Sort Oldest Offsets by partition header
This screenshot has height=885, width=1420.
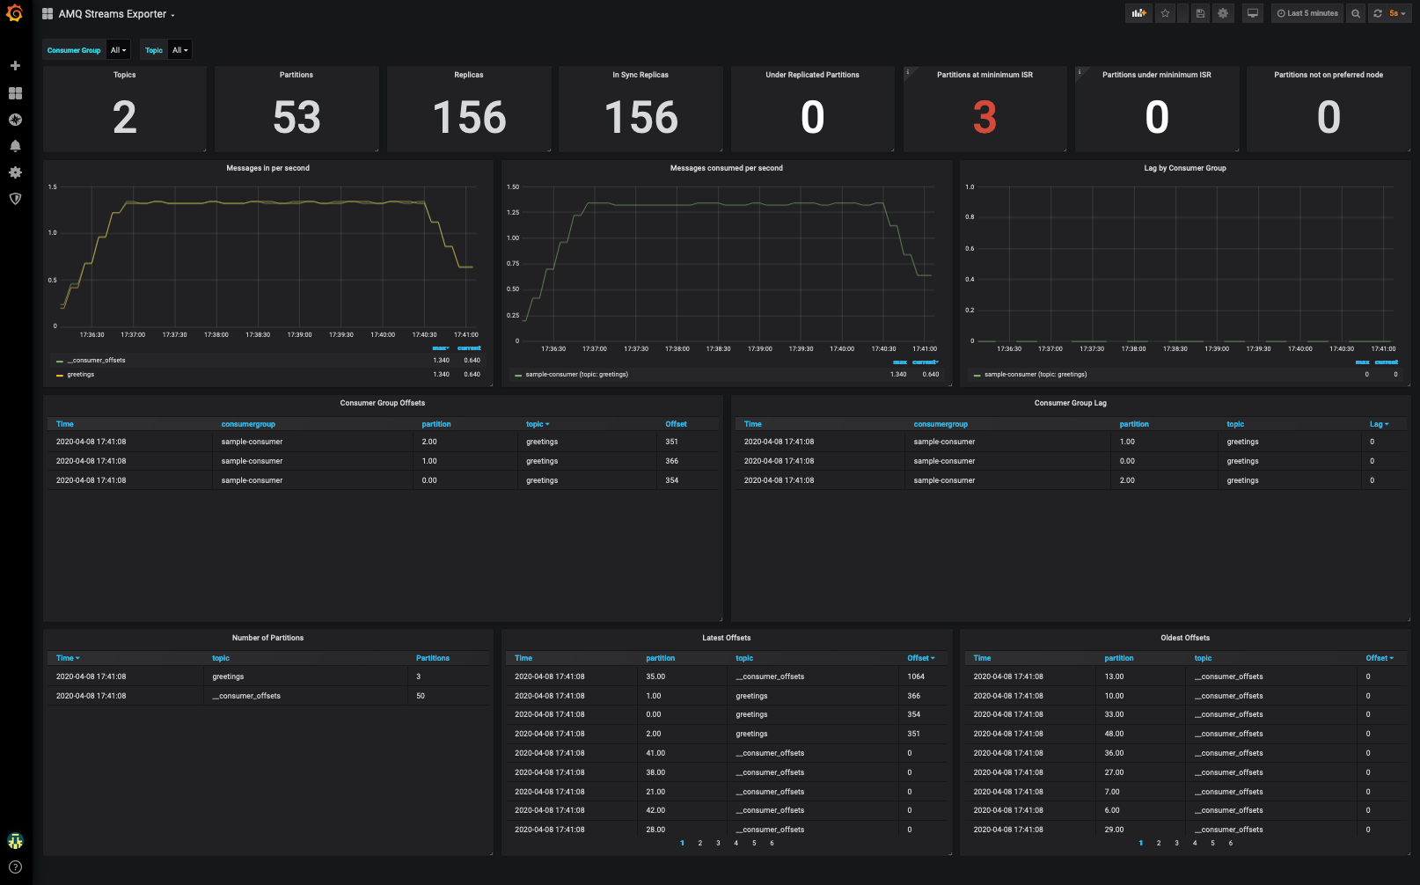[x=1119, y=658]
